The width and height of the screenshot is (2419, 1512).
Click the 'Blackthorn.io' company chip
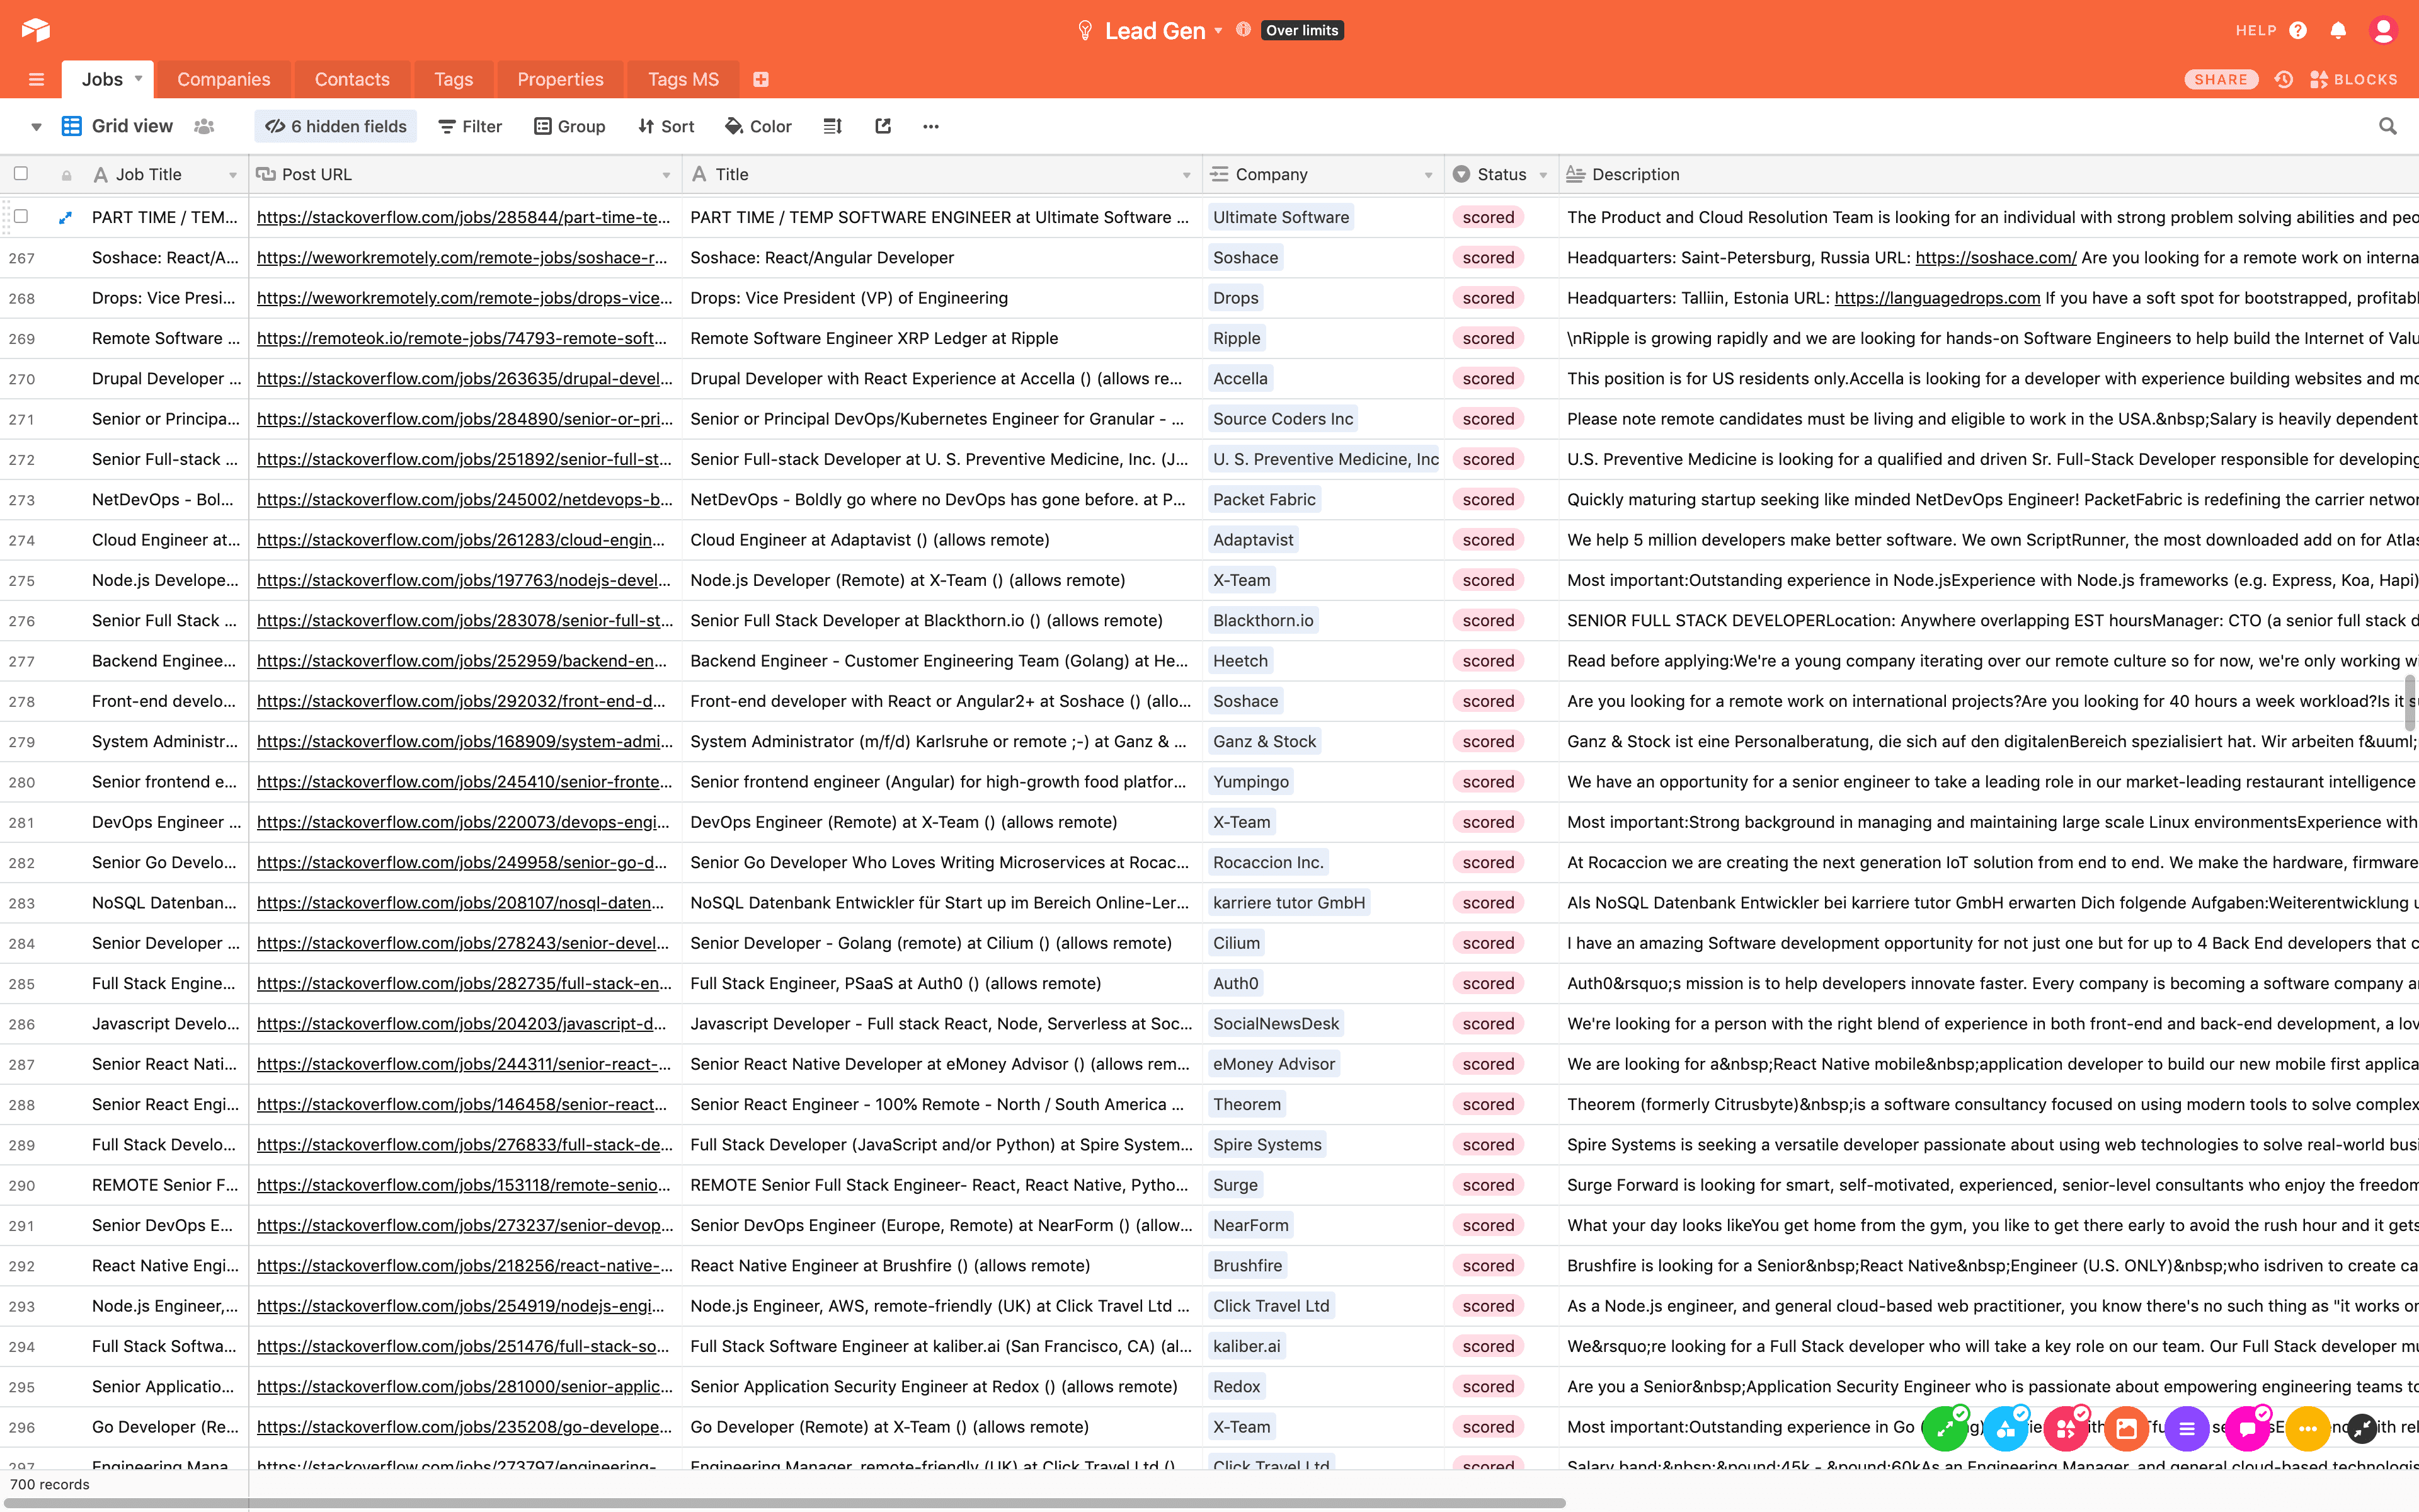1264,620
